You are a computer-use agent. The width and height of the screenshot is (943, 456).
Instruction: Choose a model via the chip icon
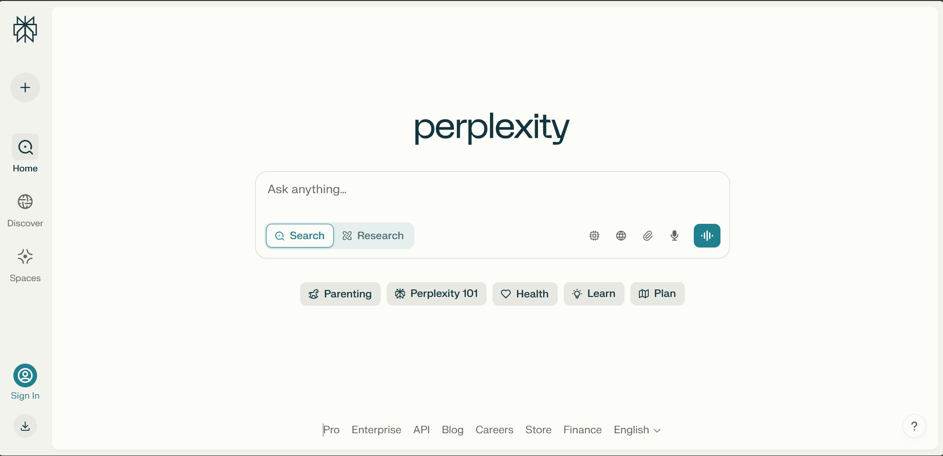[x=594, y=236]
